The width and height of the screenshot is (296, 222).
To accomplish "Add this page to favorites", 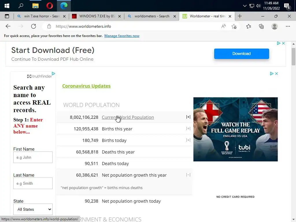I will pos(234,26).
